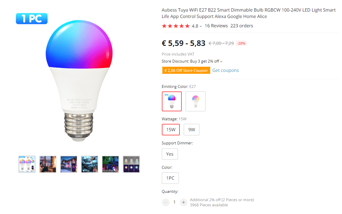View the sleeping person thumbnail

(90, 164)
